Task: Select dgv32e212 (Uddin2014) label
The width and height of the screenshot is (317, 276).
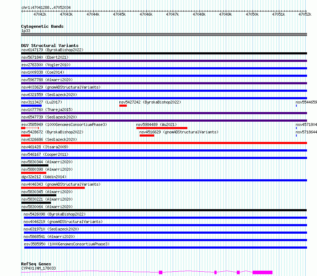Action: (44, 177)
